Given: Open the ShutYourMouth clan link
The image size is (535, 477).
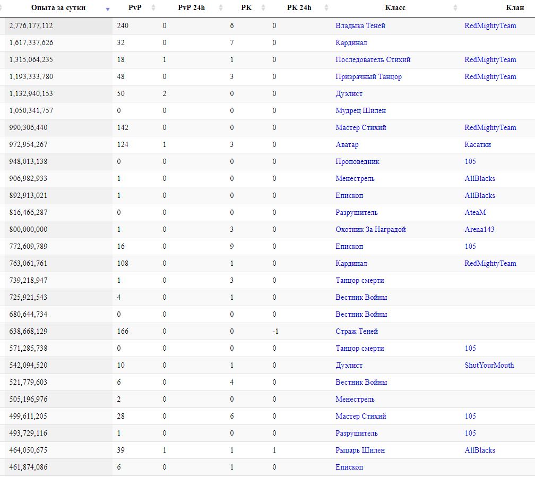Looking at the screenshot, I should click(x=489, y=365).
